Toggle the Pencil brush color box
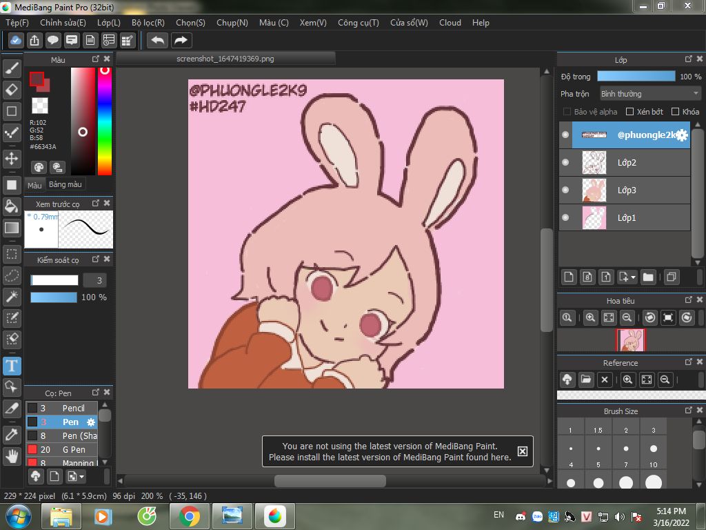This screenshot has width=706, height=530. tap(32, 408)
